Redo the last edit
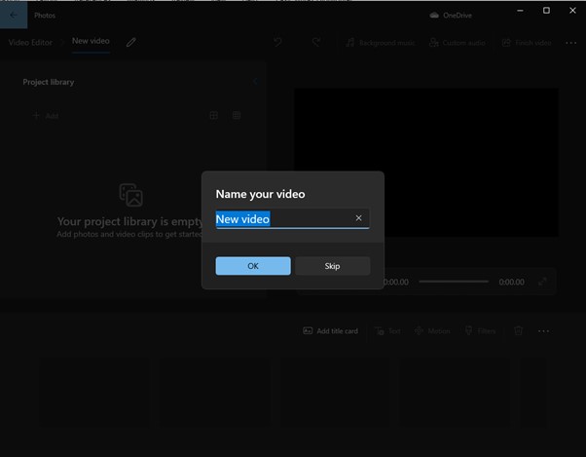 tap(316, 42)
